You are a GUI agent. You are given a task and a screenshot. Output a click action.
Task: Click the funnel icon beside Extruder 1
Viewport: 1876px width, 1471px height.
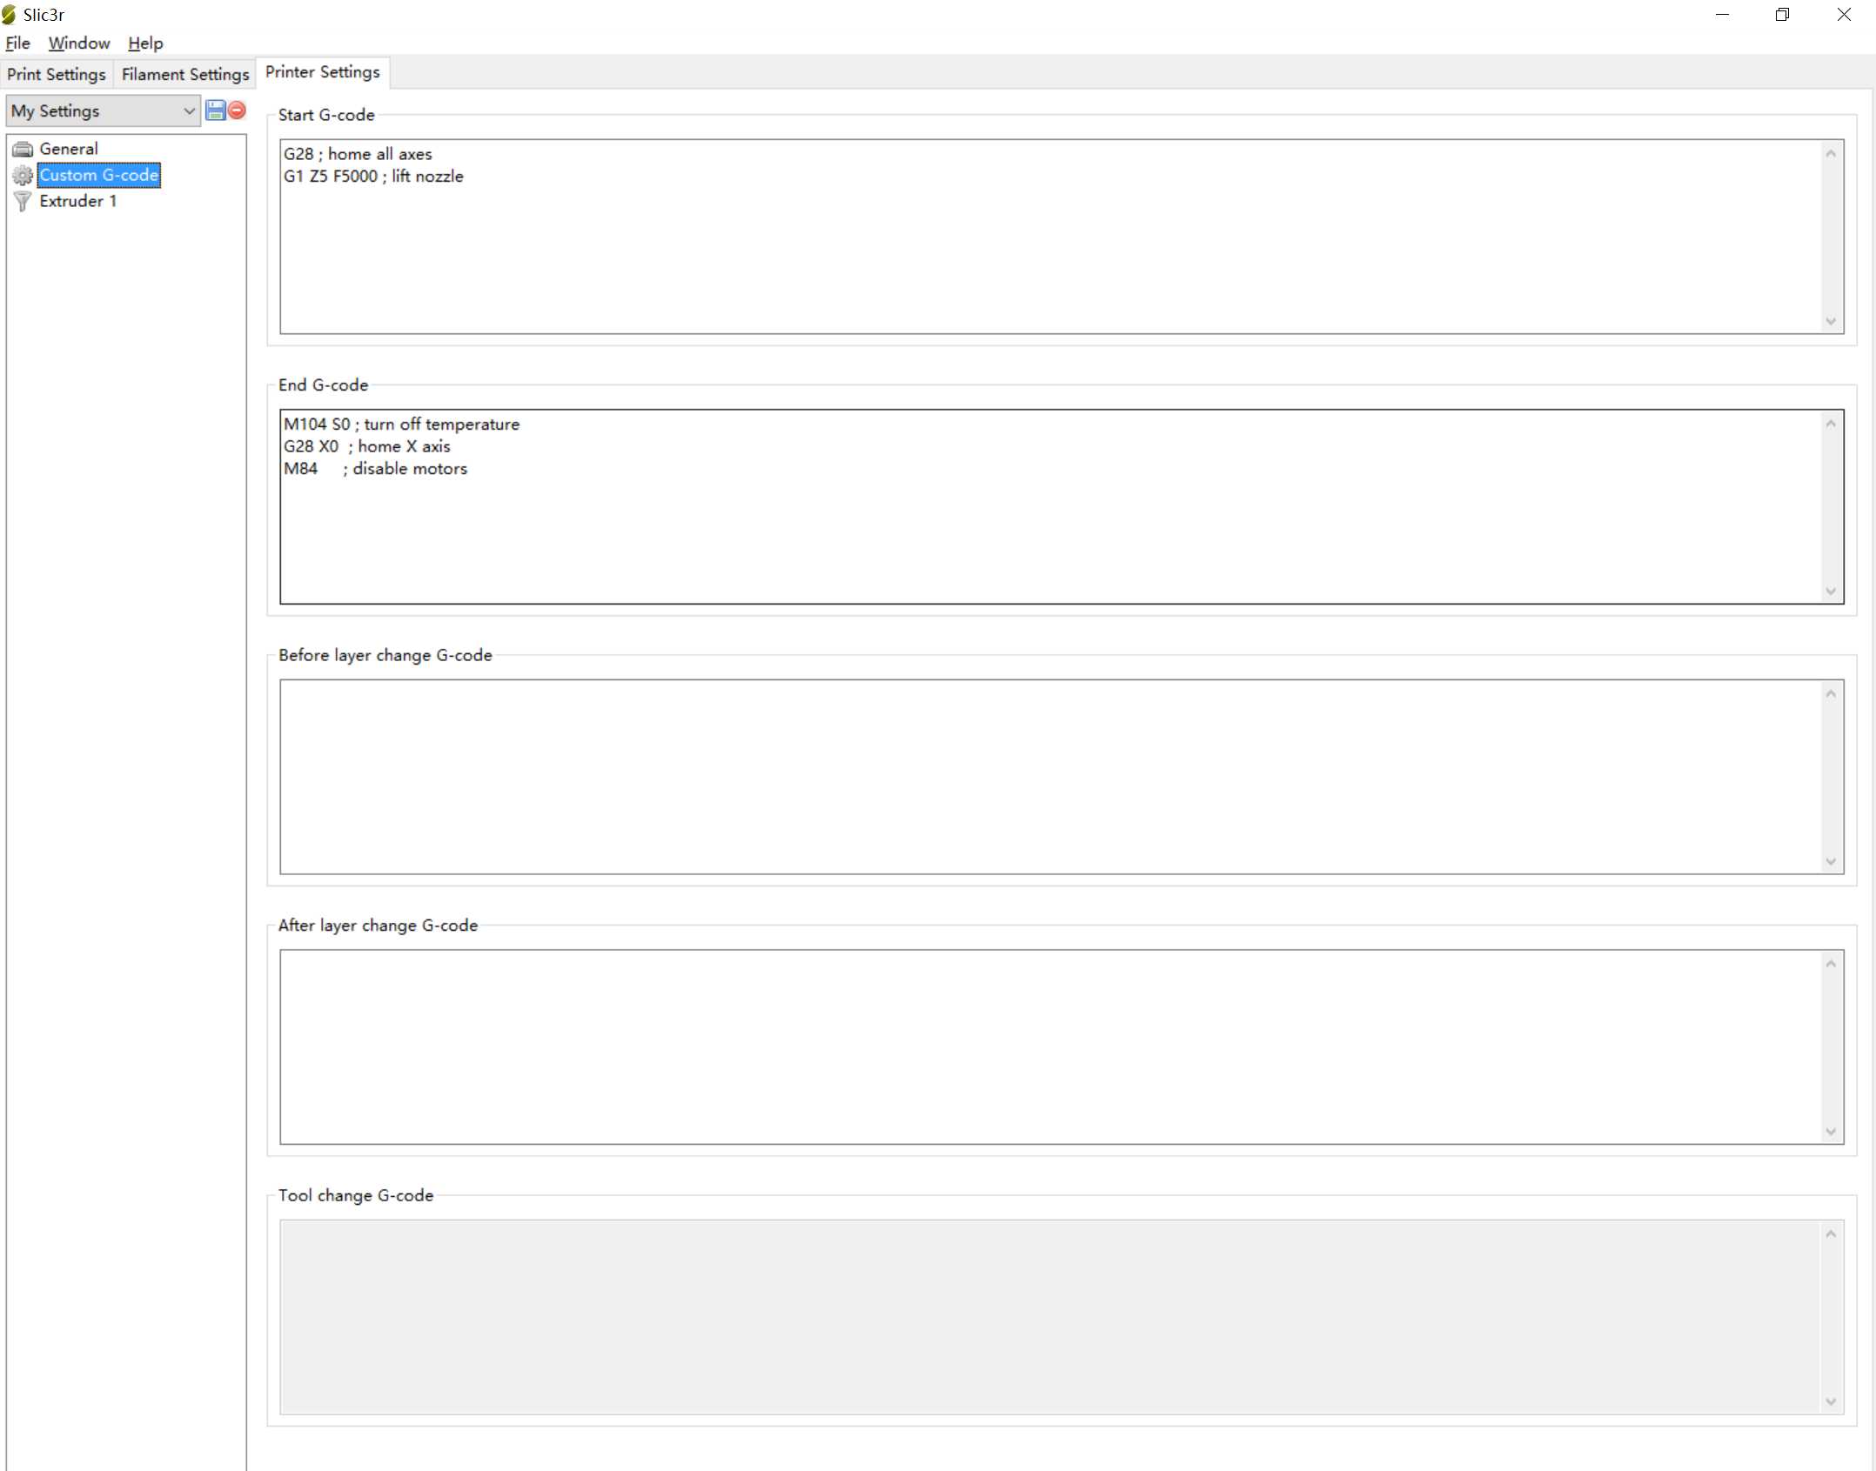pyautogui.click(x=23, y=201)
